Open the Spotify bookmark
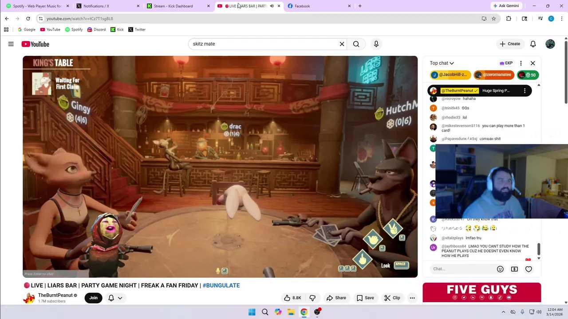Image resolution: width=568 pixels, height=319 pixels. (74, 30)
